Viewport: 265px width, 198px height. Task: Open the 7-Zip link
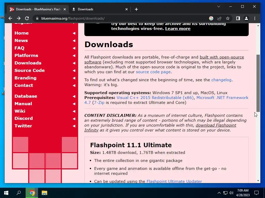(x=99, y=103)
